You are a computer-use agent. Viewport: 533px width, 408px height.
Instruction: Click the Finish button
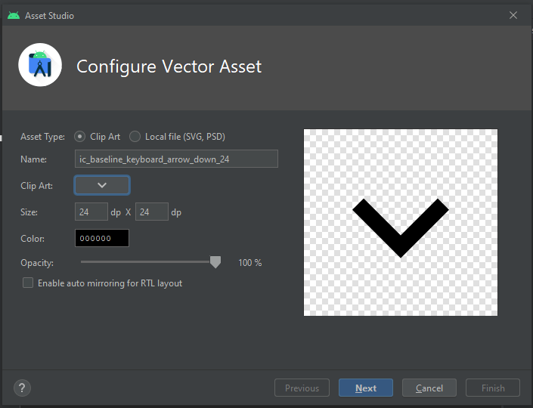pos(493,388)
